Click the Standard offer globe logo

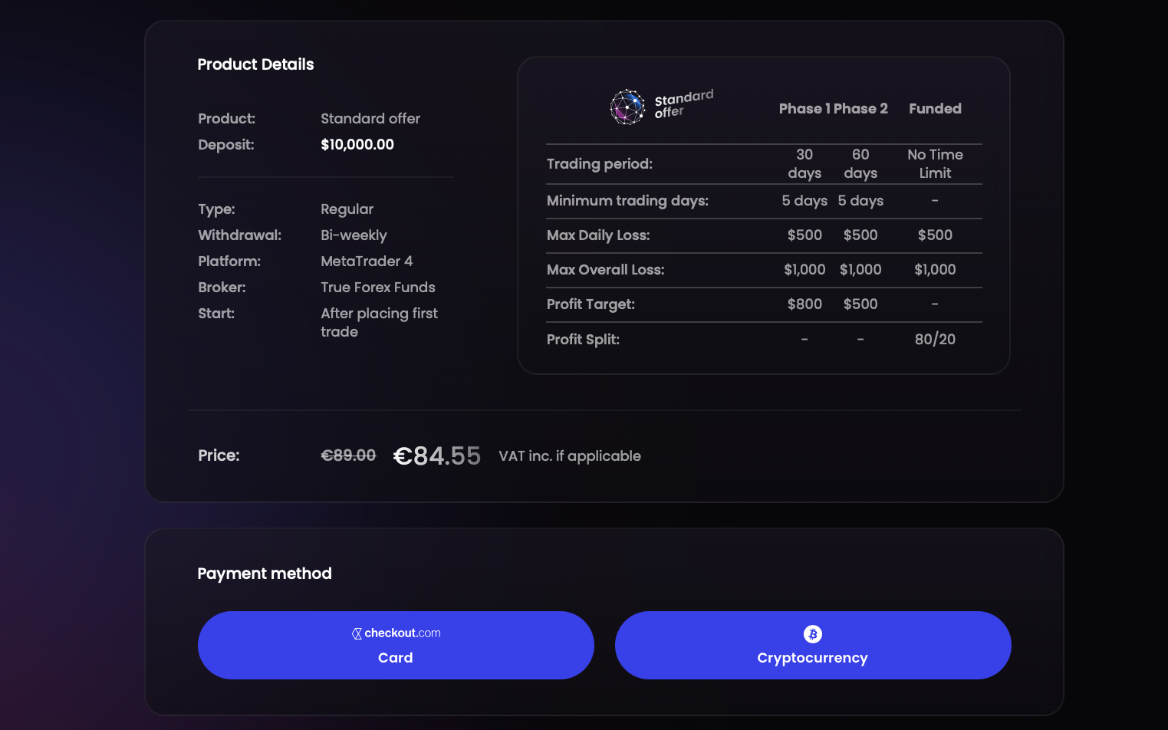tap(627, 107)
